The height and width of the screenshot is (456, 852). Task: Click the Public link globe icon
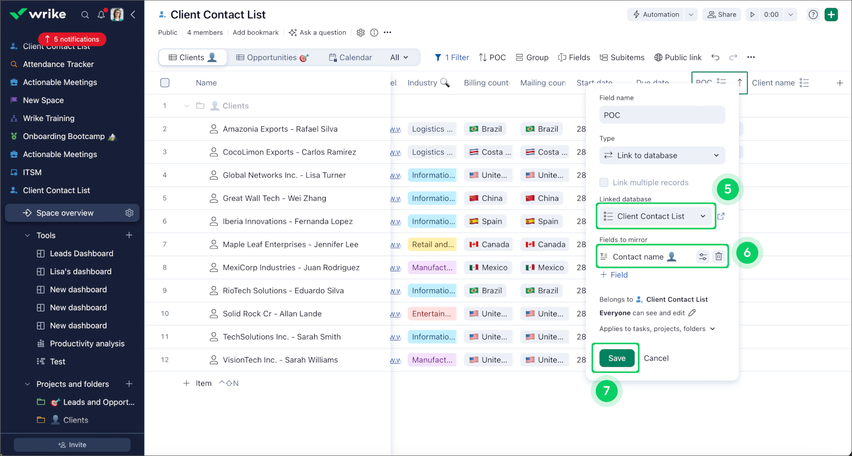point(658,57)
